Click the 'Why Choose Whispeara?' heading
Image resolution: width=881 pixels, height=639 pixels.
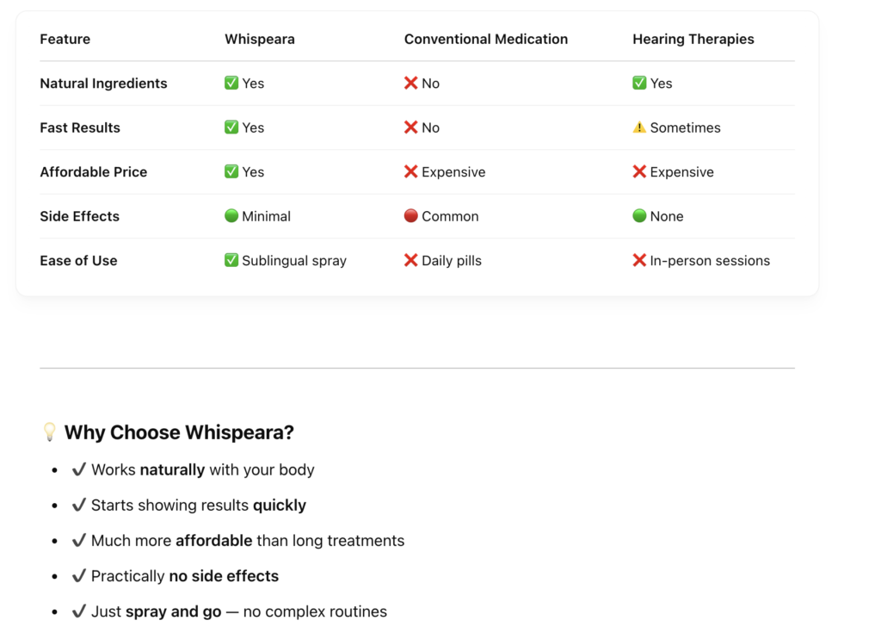tap(179, 432)
